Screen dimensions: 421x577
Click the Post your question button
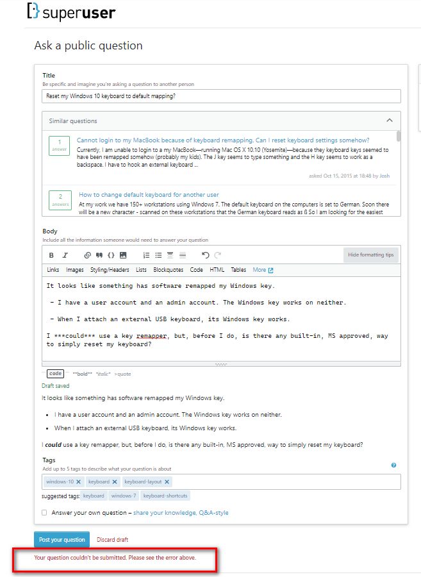coord(62,539)
